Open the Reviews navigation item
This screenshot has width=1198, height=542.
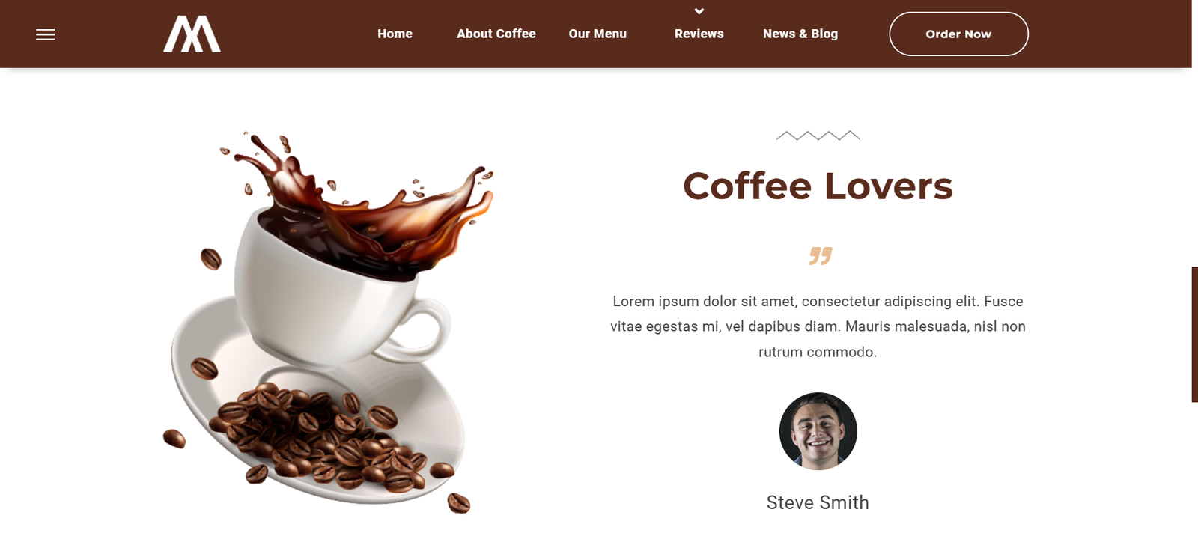[x=699, y=34]
